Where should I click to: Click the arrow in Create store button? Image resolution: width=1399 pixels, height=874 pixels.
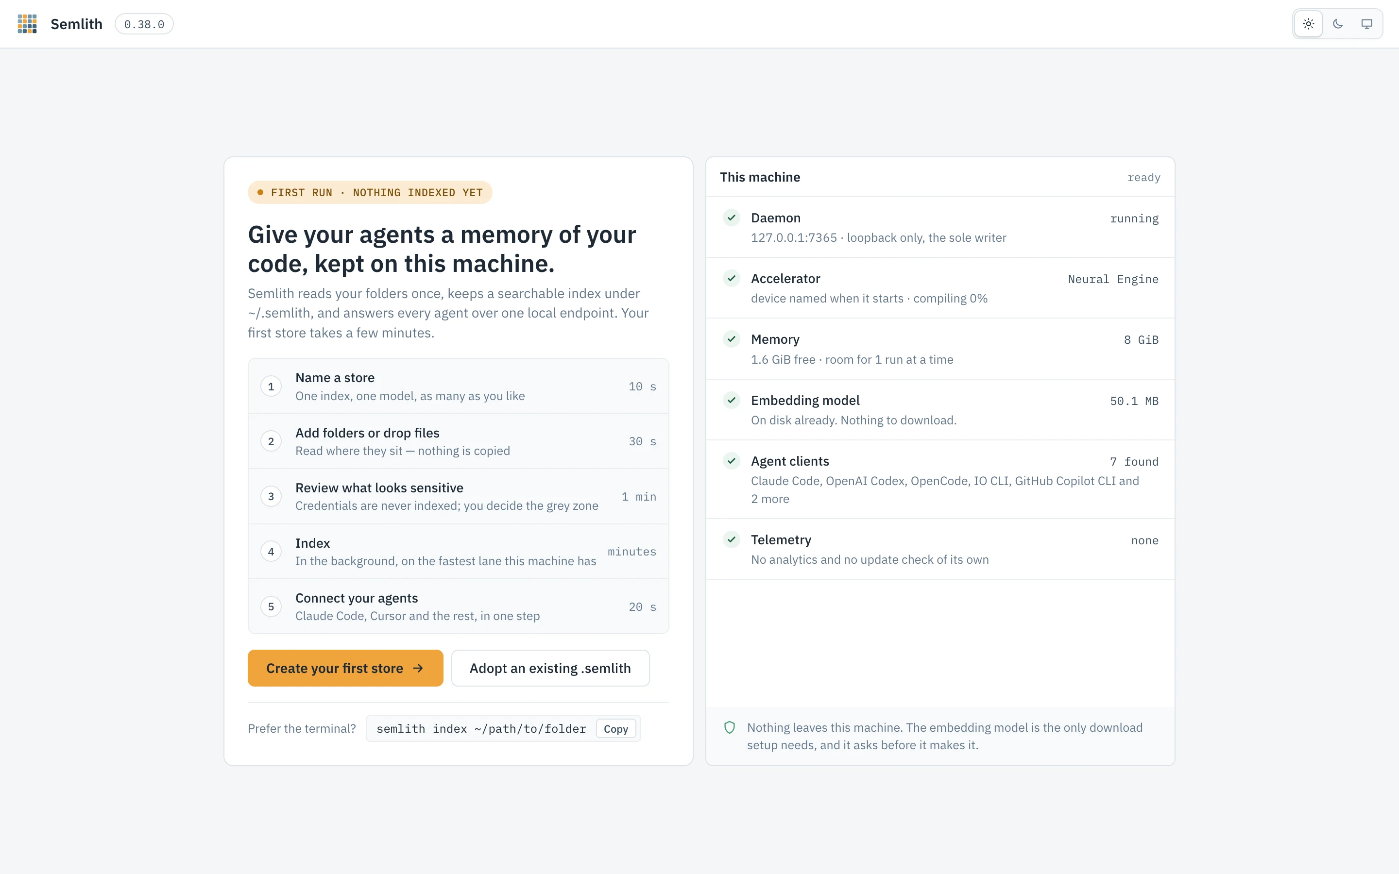(418, 668)
